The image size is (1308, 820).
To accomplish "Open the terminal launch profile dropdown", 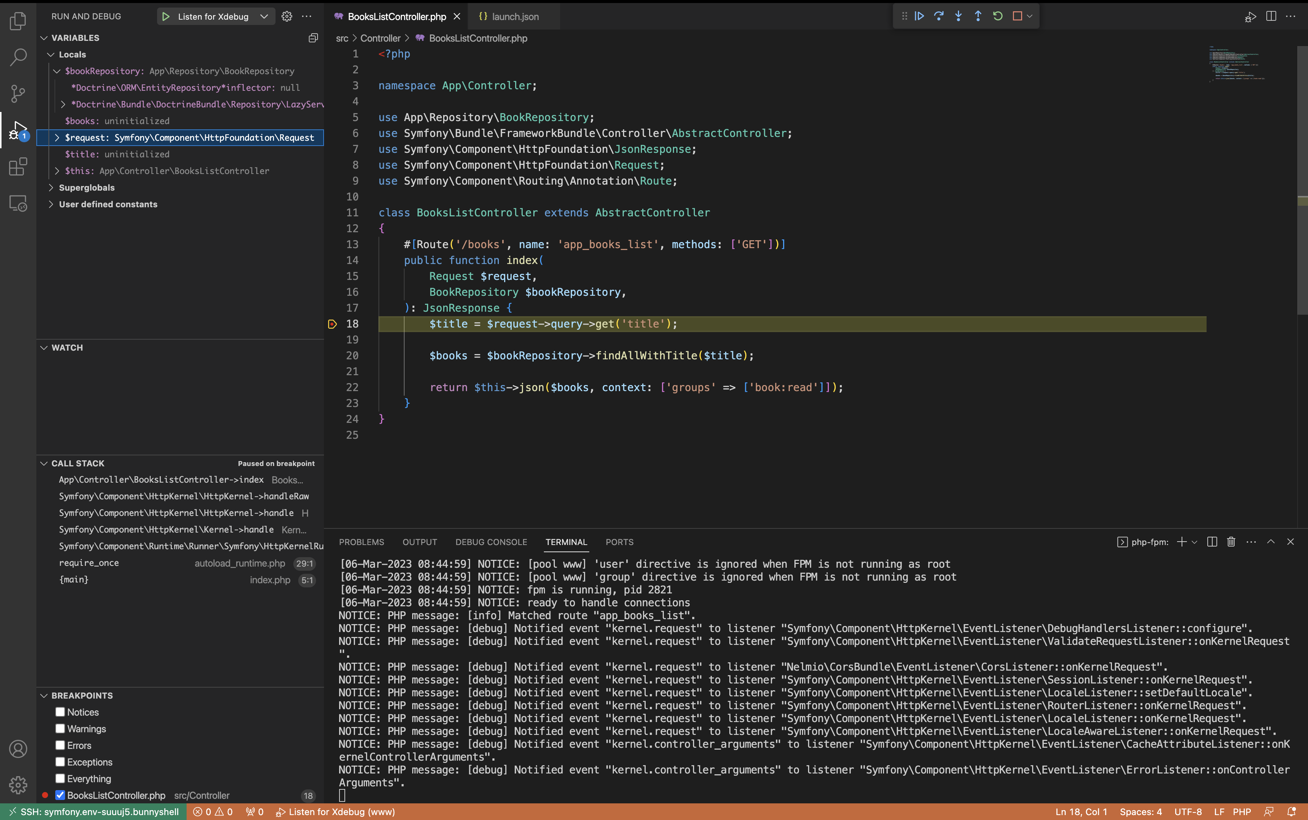I will point(1194,542).
